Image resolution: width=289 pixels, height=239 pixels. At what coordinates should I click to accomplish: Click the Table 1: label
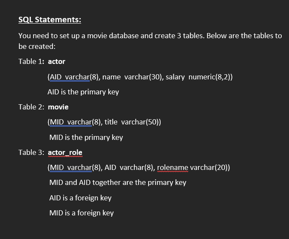31,61
